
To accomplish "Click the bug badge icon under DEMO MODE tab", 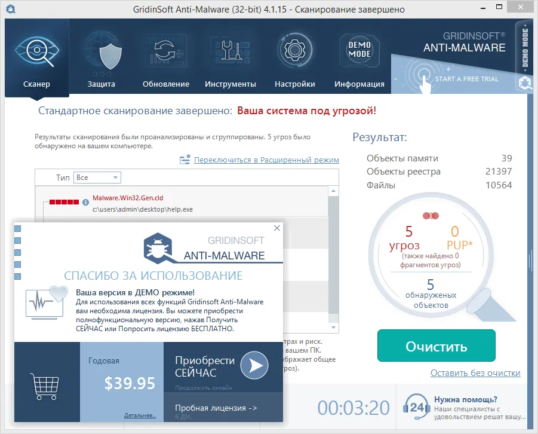I will coord(525,83).
